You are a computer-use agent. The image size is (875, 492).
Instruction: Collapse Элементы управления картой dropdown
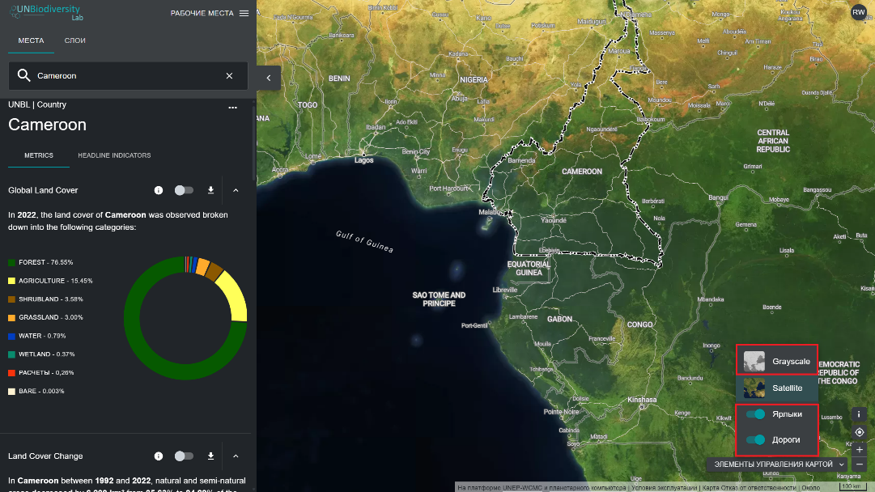[842, 464]
